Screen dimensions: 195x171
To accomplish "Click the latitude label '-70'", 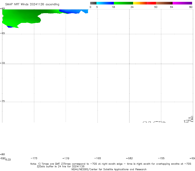I will click(x=2, y=63).
